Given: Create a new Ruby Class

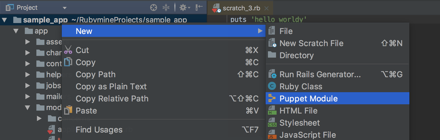Looking at the screenshot, I should [338, 86].
